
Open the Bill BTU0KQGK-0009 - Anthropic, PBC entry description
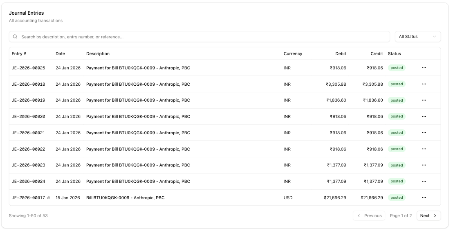125,198
